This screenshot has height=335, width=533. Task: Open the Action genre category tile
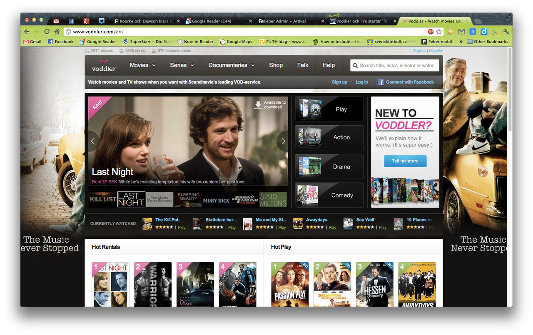click(329, 138)
